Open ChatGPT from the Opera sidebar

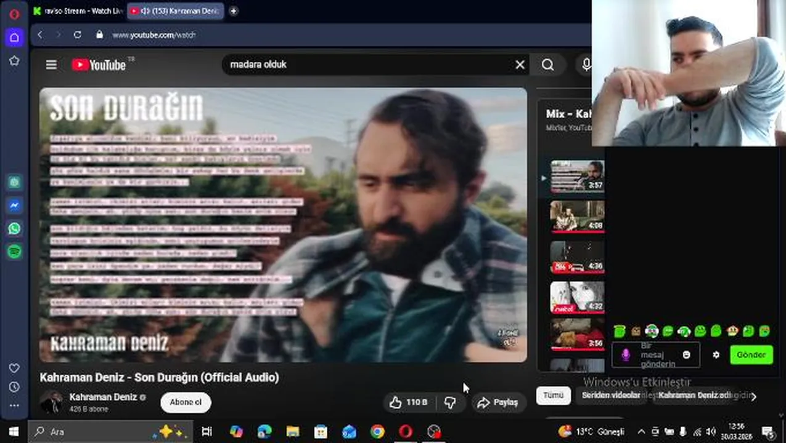[x=14, y=182]
